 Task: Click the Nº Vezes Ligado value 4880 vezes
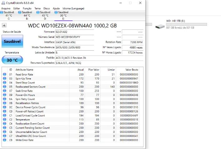point(133,47)
